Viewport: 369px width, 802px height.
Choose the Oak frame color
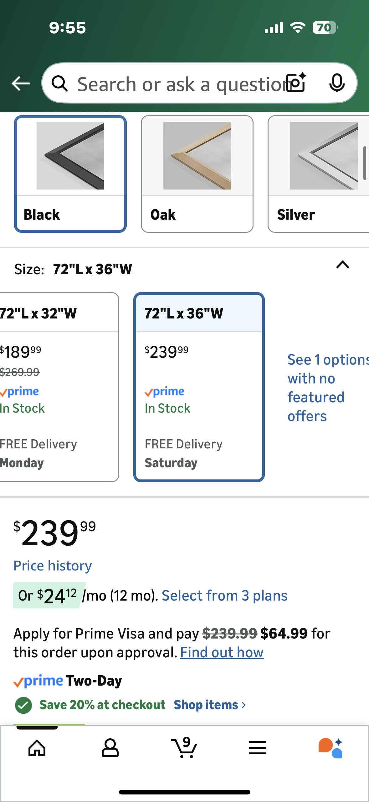(x=197, y=174)
